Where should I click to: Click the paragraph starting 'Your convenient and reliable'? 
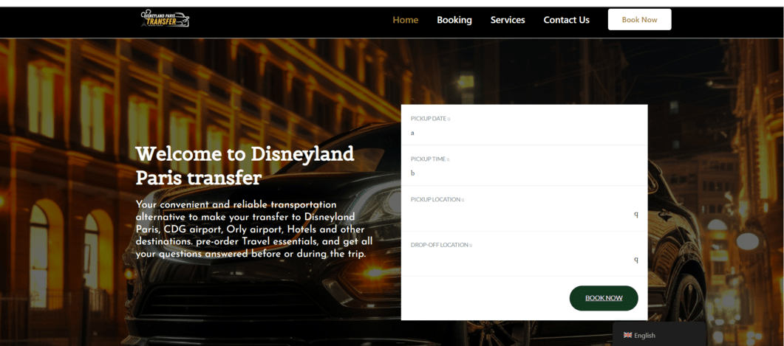(254, 229)
